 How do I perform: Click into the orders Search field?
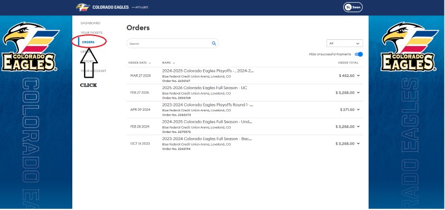[x=169, y=44]
